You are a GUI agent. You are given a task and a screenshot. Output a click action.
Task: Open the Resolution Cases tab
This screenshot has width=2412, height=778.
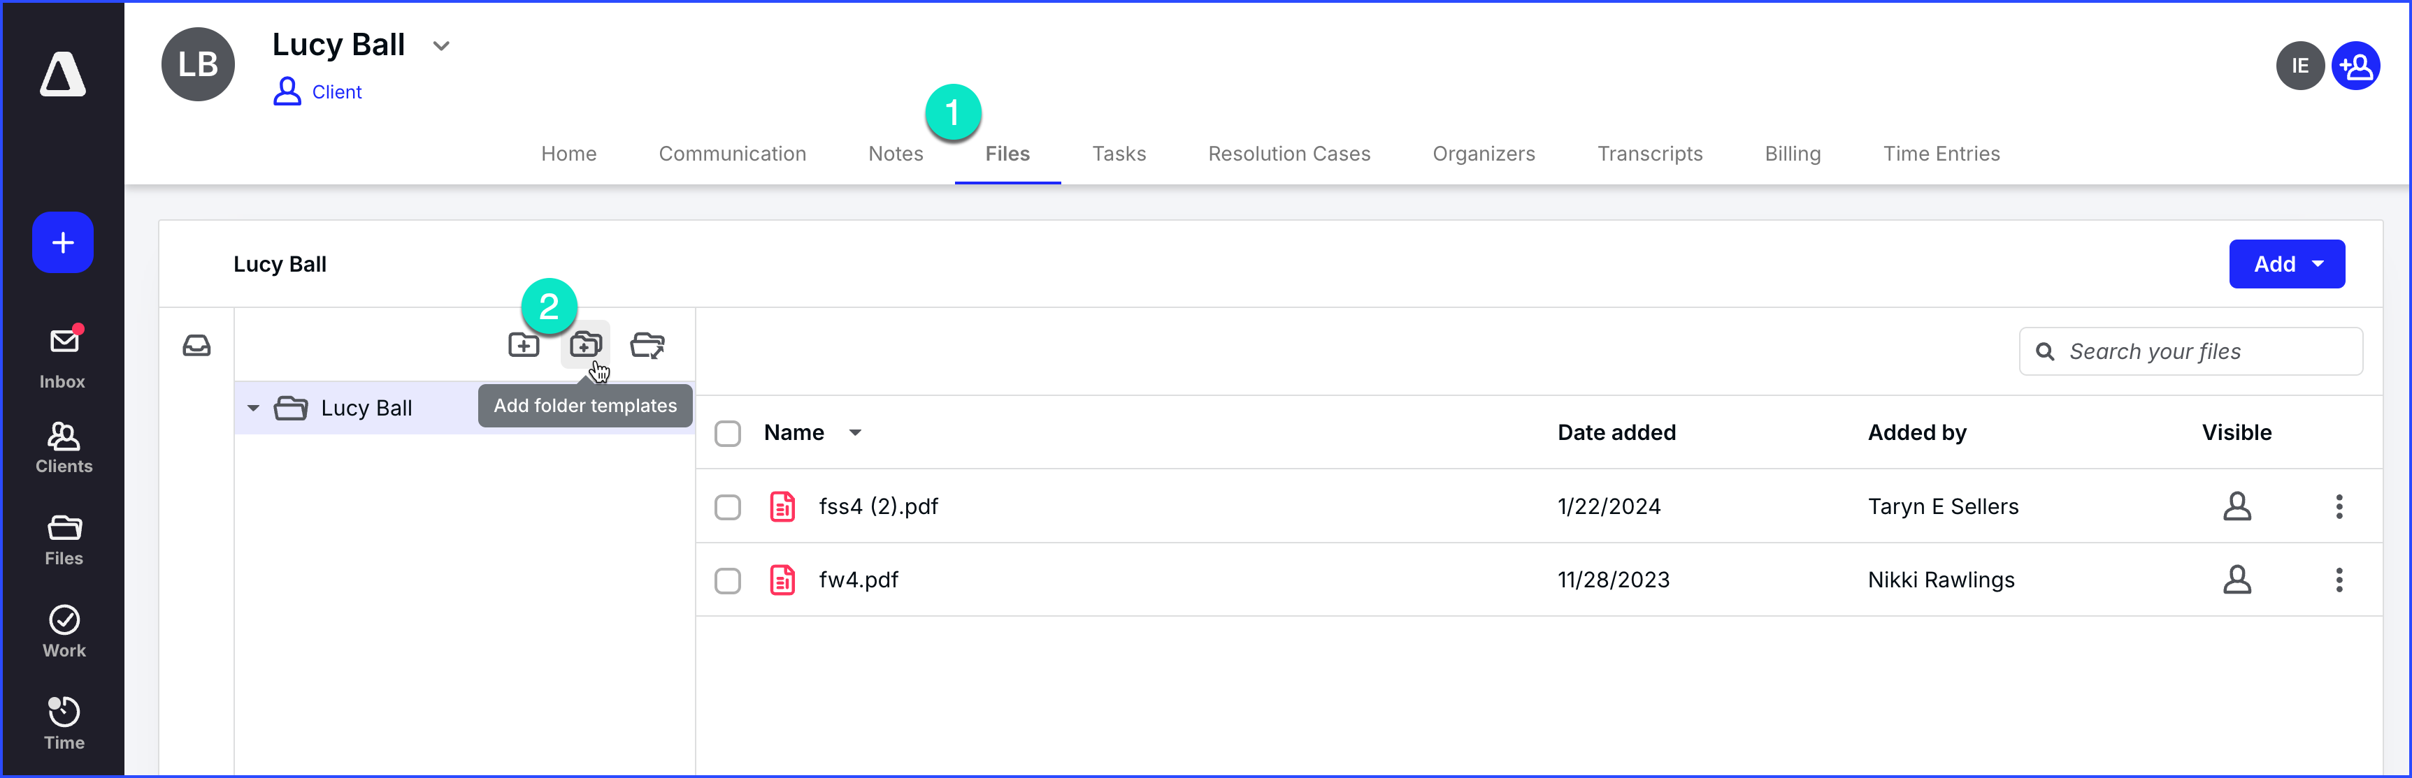[x=1288, y=154]
